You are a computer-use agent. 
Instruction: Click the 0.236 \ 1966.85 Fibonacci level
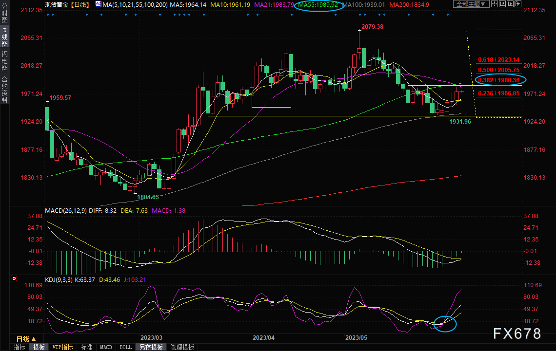(498, 93)
